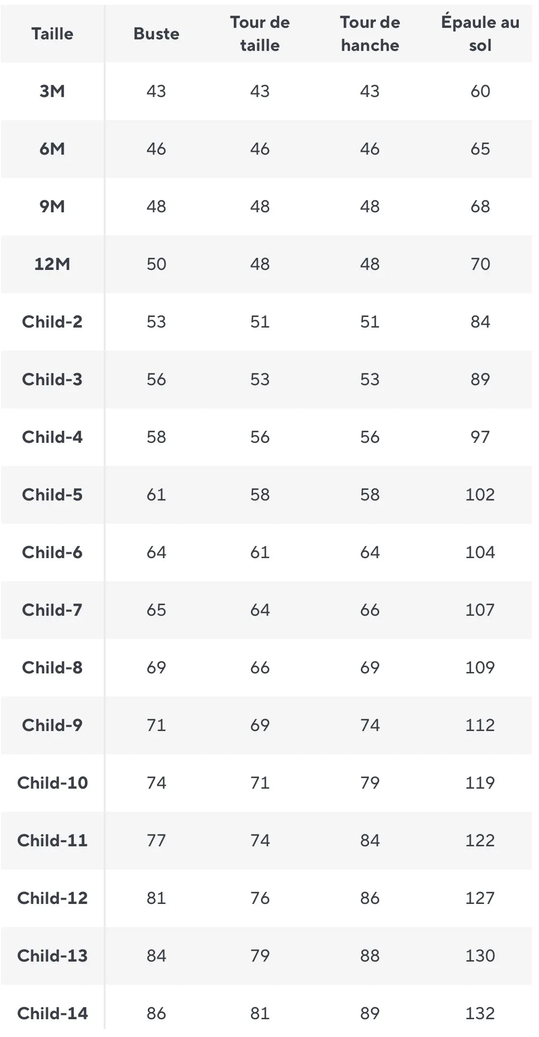
Task: Select the Child-14 row label
Action: (x=52, y=1013)
